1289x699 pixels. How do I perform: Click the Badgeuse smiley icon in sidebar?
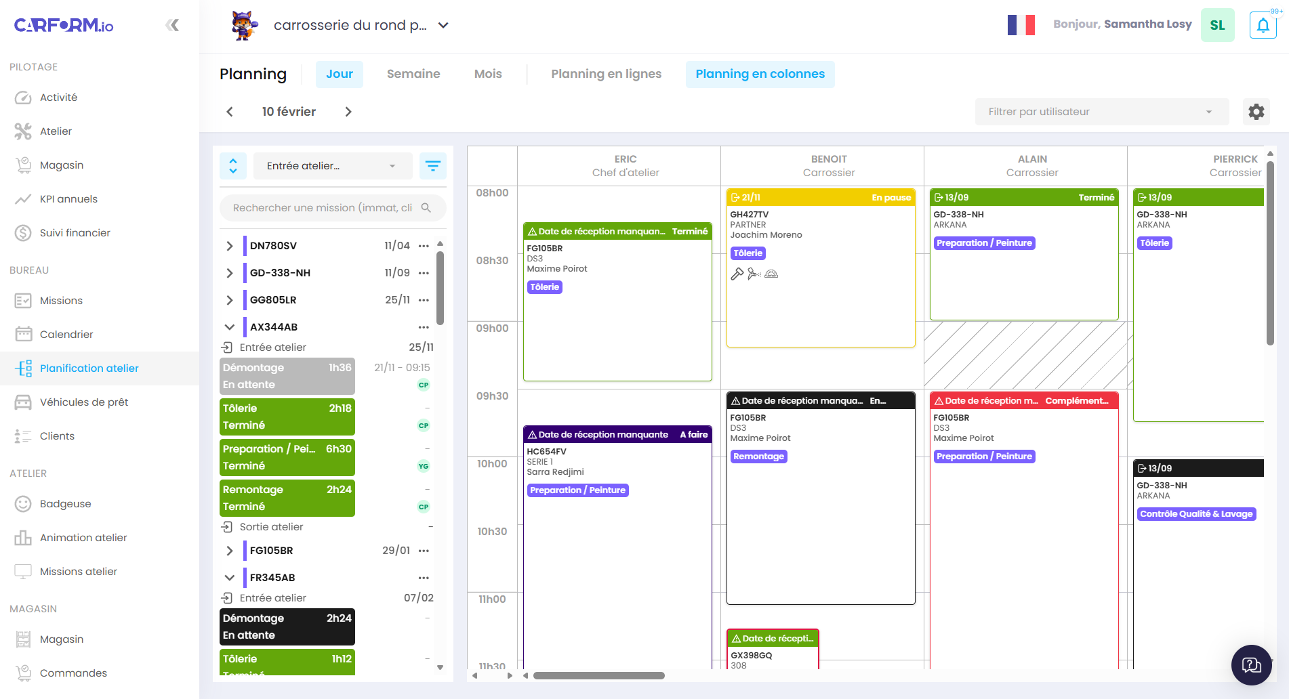[x=22, y=503]
